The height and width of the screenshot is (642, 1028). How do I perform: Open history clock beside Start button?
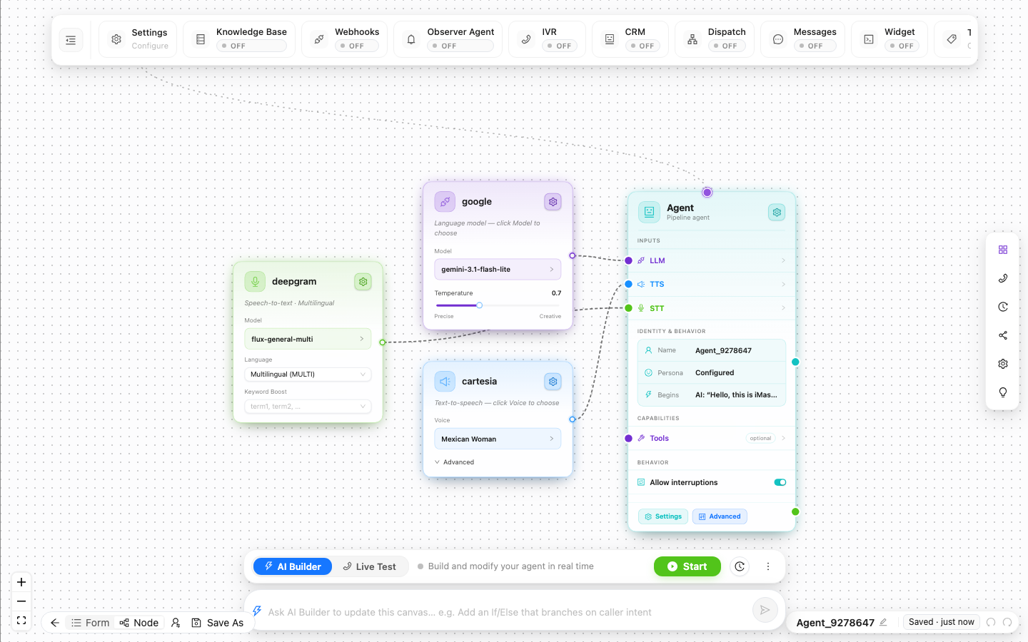tap(740, 566)
